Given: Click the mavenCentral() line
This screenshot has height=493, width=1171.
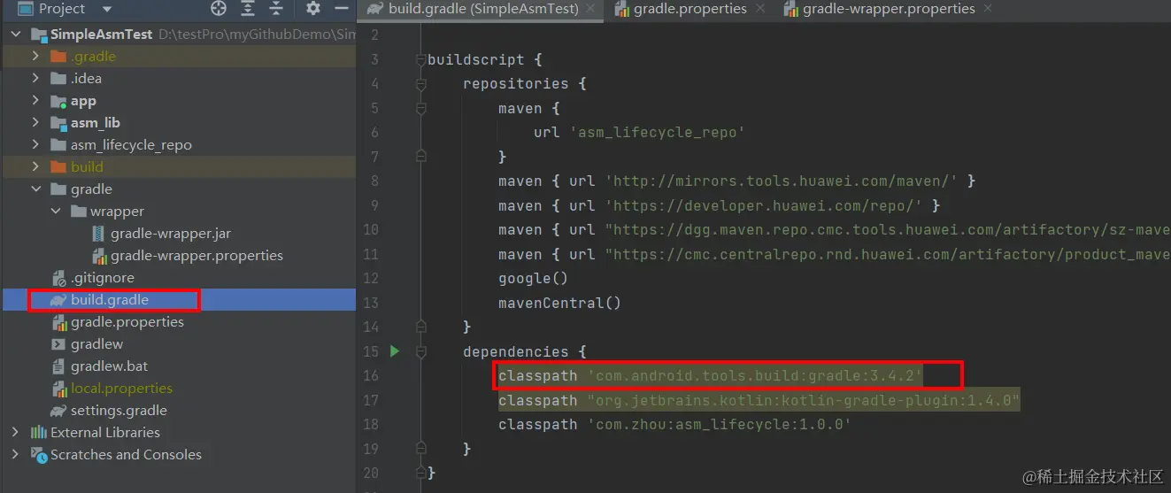Looking at the screenshot, I should coord(559,303).
